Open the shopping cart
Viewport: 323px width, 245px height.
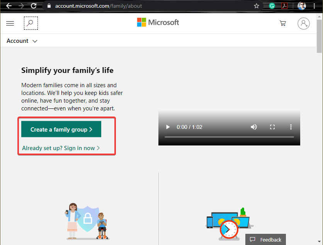[x=283, y=24]
